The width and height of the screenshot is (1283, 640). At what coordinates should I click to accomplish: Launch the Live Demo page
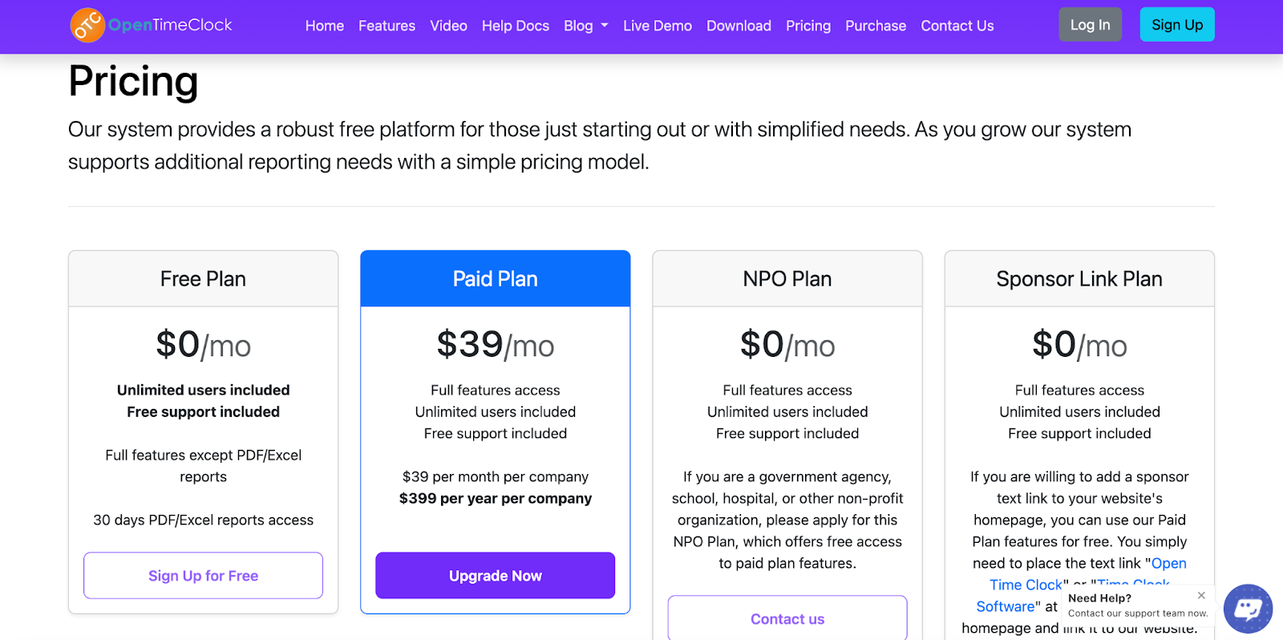[x=657, y=26]
